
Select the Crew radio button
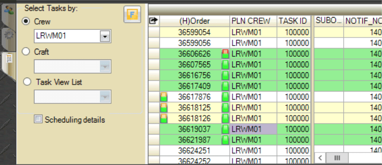[26, 22]
